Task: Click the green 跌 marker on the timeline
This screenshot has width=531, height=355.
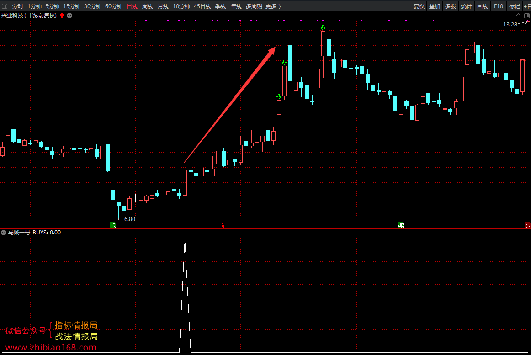Action: coord(113,225)
